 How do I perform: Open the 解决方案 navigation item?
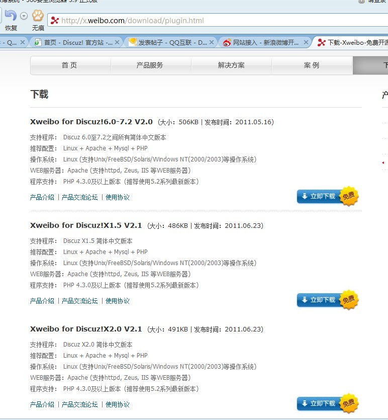(x=231, y=65)
